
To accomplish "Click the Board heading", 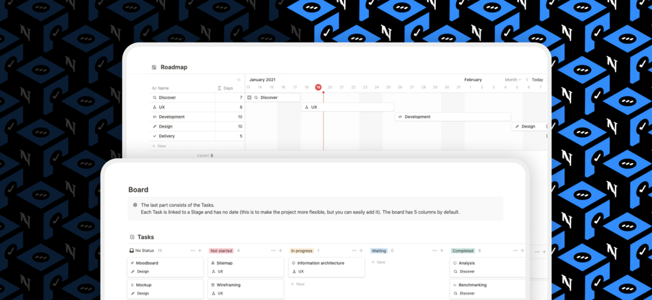I will (138, 190).
